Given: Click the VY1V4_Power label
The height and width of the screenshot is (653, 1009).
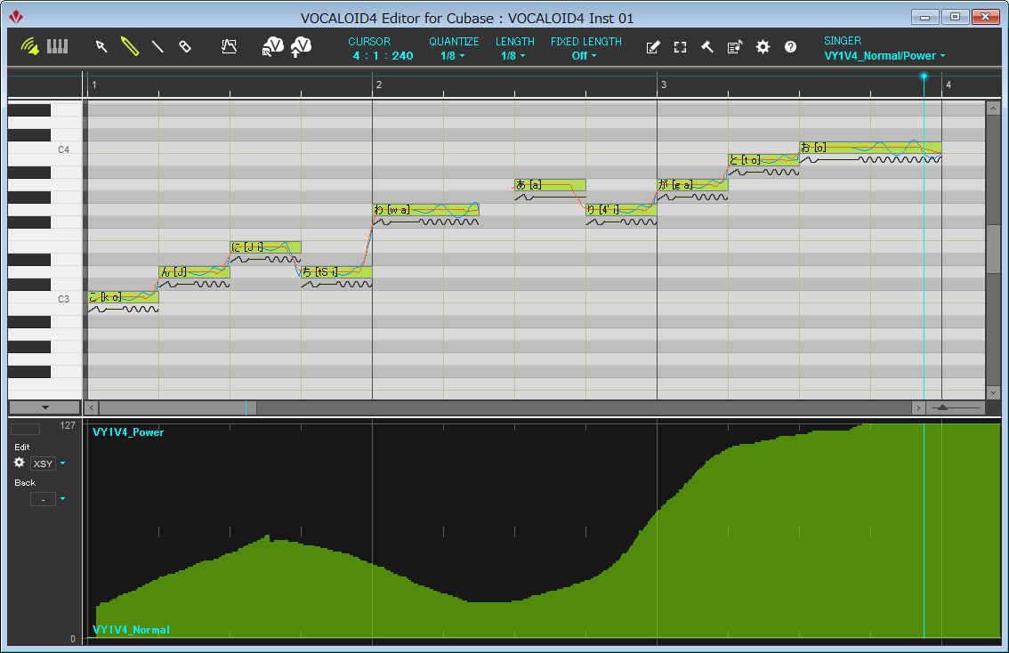Looking at the screenshot, I should click(128, 432).
